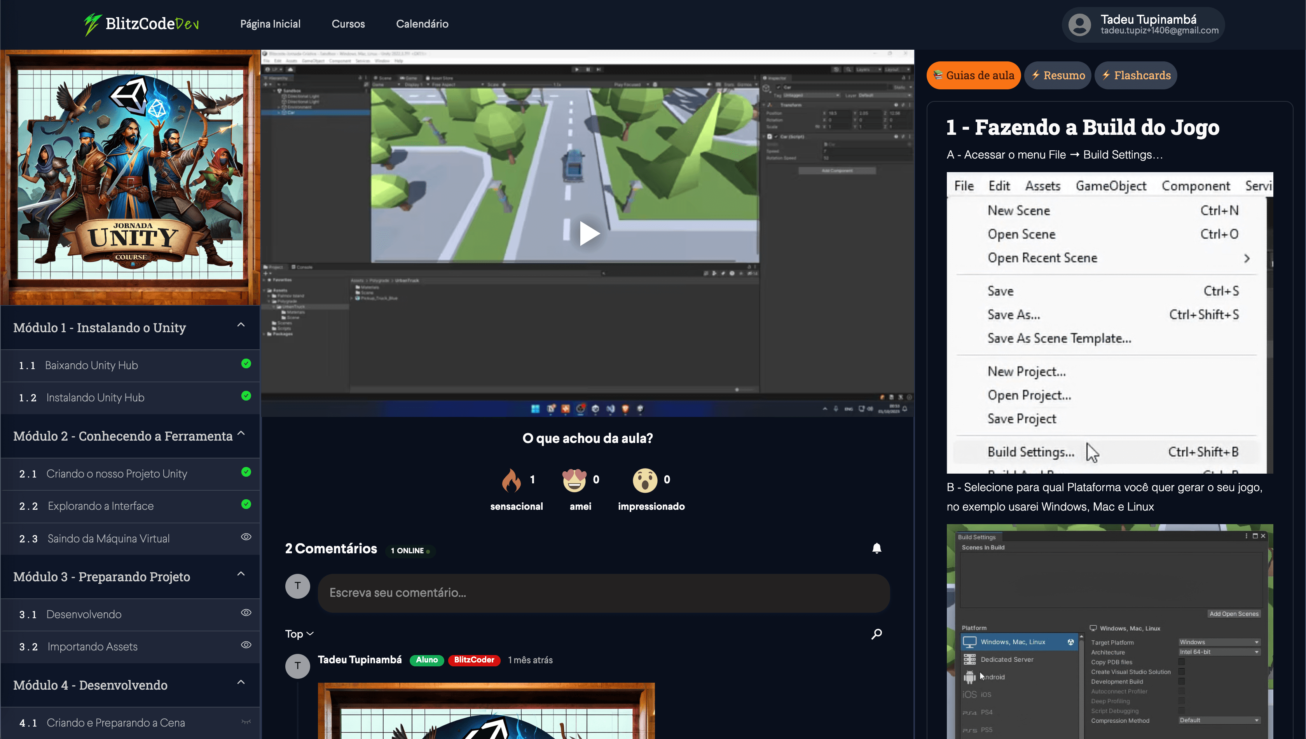Open lesson 2.2 Explorando a Interface
This screenshot has height=739, width=1306.
[x=130, y=507]
